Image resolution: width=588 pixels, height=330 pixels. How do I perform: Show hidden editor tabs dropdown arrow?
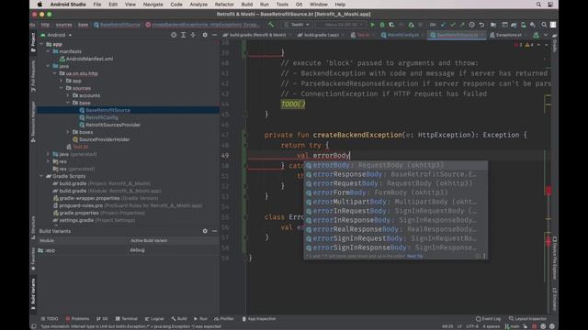pos(546,35)
